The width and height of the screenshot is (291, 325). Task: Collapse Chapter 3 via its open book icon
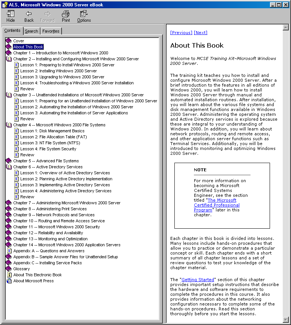tap(9, 95)
